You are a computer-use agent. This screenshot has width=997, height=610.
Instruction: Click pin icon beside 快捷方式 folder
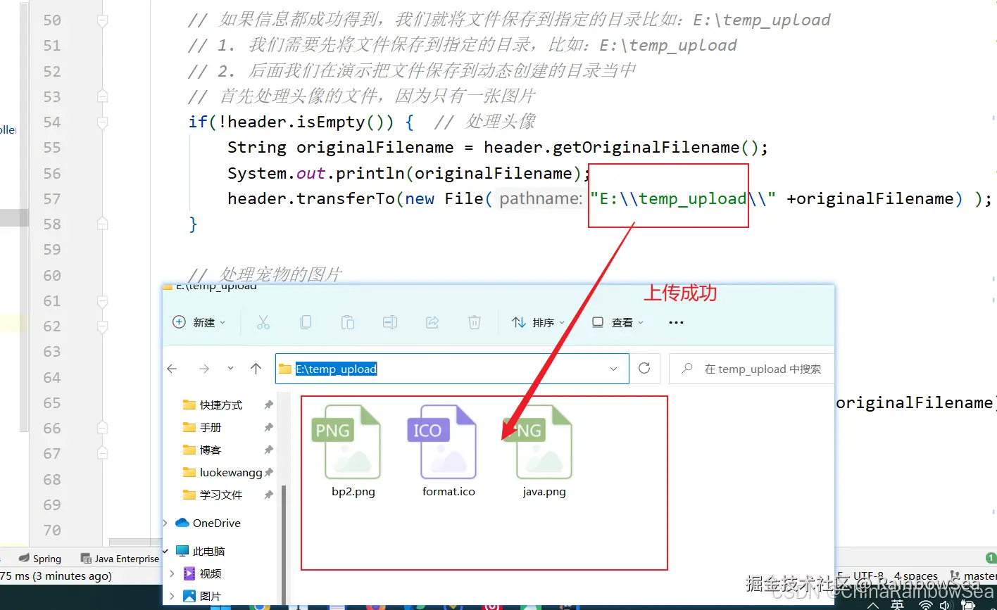tap(268, 405)
